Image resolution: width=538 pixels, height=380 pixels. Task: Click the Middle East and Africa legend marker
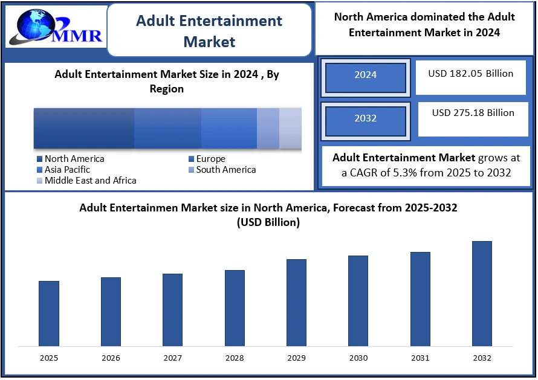(x=39, y=181)
